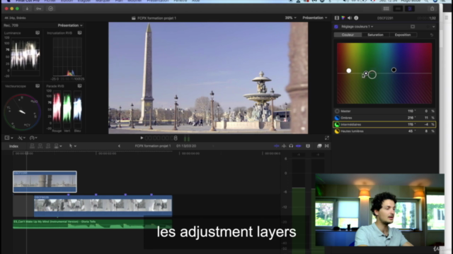453x254 pixels.
Task: Select the green music audio clip
Action: coord(93,224)
